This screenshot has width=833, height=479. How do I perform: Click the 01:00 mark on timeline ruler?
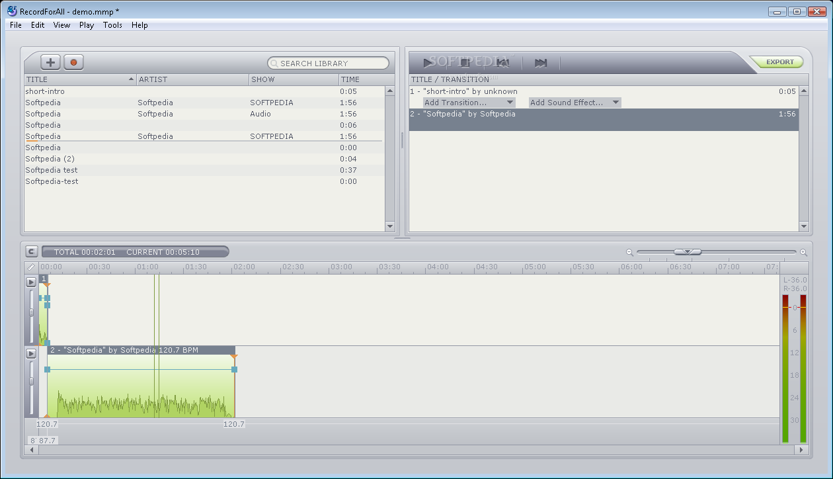147,267
